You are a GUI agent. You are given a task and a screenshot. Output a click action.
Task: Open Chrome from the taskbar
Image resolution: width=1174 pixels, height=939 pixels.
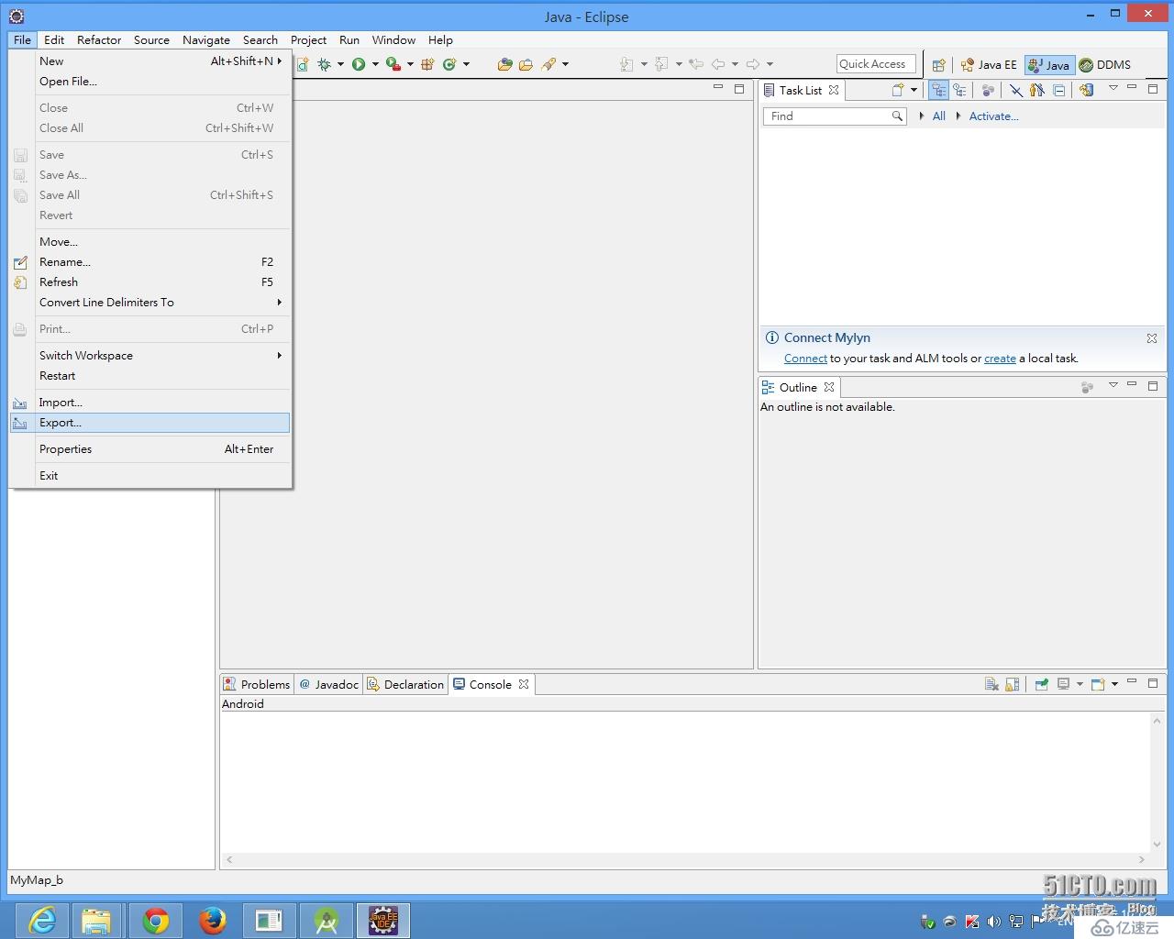[156, 920]
